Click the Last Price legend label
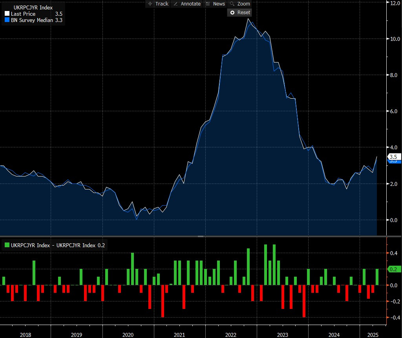This screenshot has height=338, width=402. 23,14
